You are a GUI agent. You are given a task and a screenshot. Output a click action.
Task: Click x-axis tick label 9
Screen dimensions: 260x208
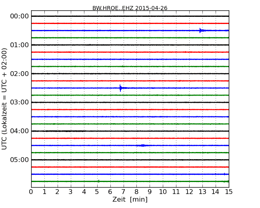click(150, 192)
